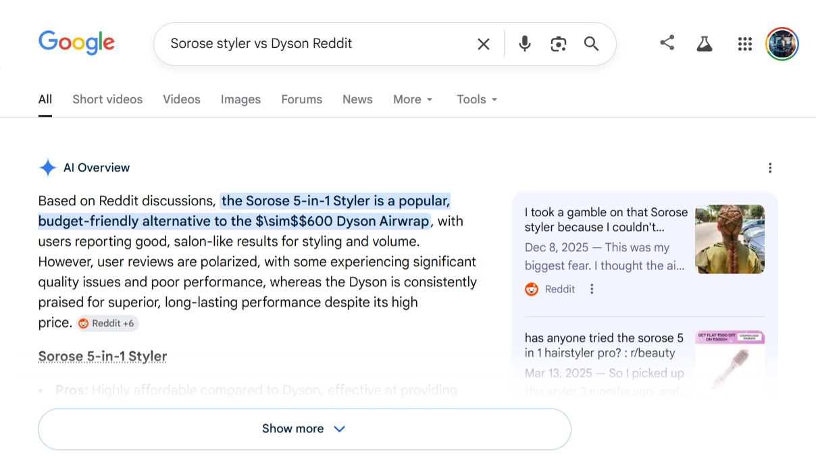
Task: Open Google Lens camera search
Action: [558, 43]
